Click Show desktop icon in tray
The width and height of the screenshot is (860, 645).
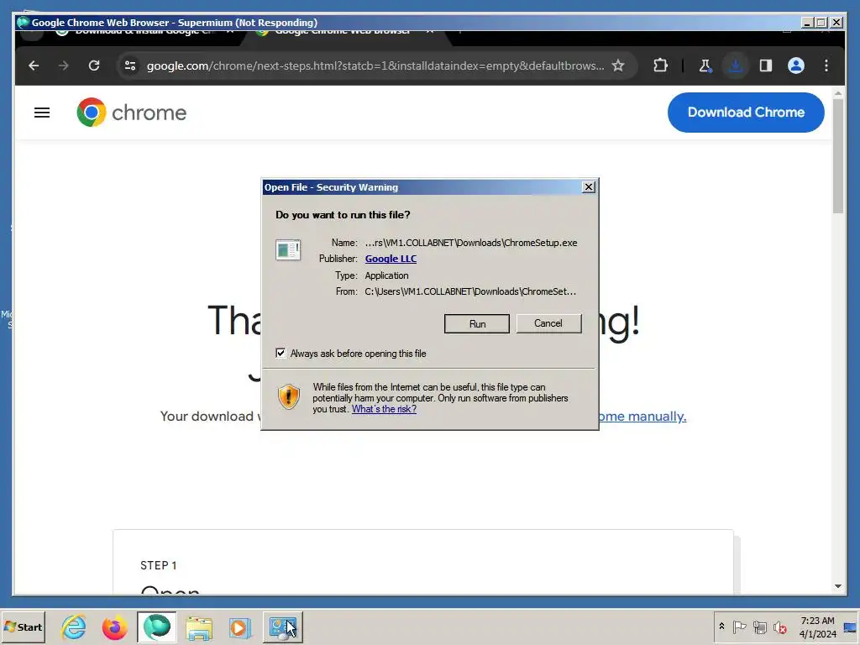point(850,627)
